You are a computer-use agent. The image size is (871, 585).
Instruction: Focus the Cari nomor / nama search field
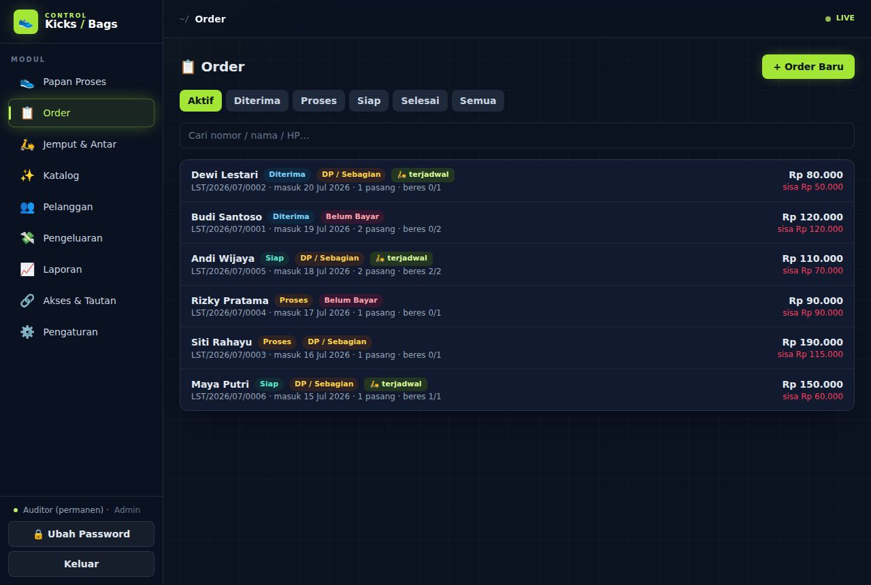click(516, 135)
